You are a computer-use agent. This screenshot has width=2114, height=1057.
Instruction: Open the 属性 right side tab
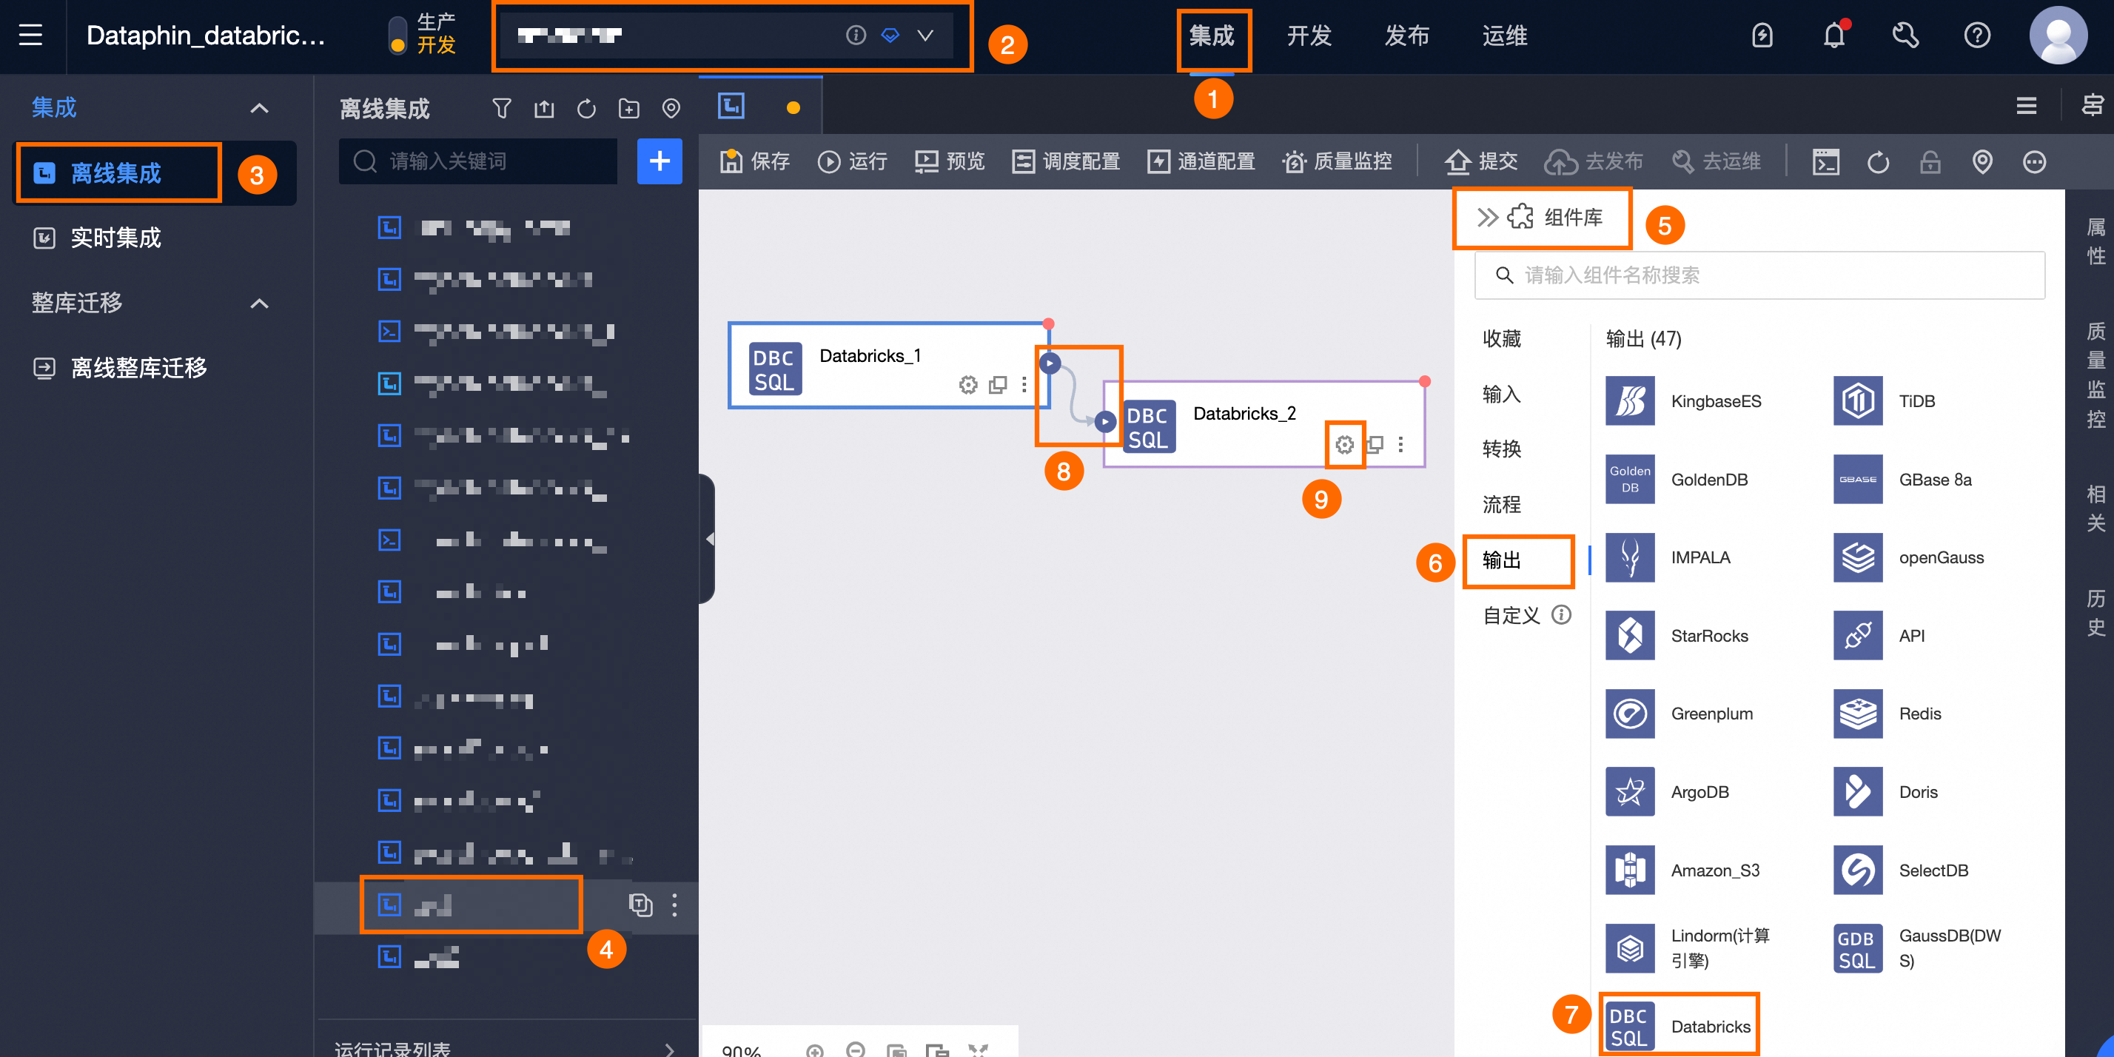[2097, 242]
